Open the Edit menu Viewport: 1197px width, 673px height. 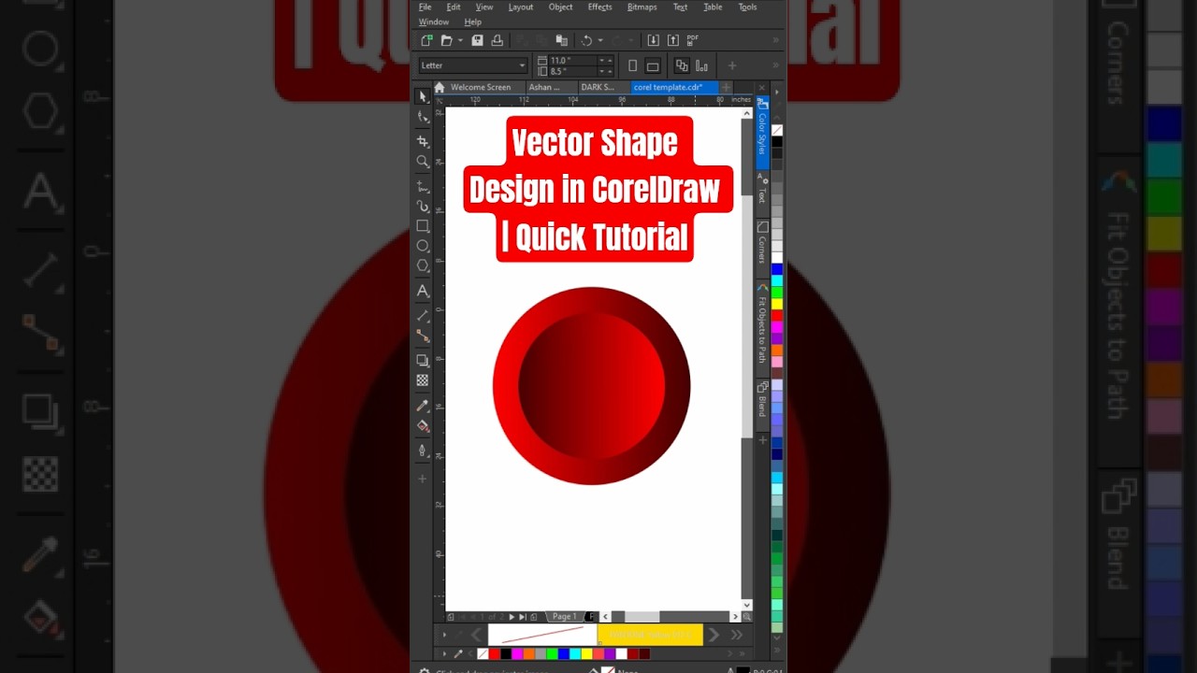click(454, 7)
